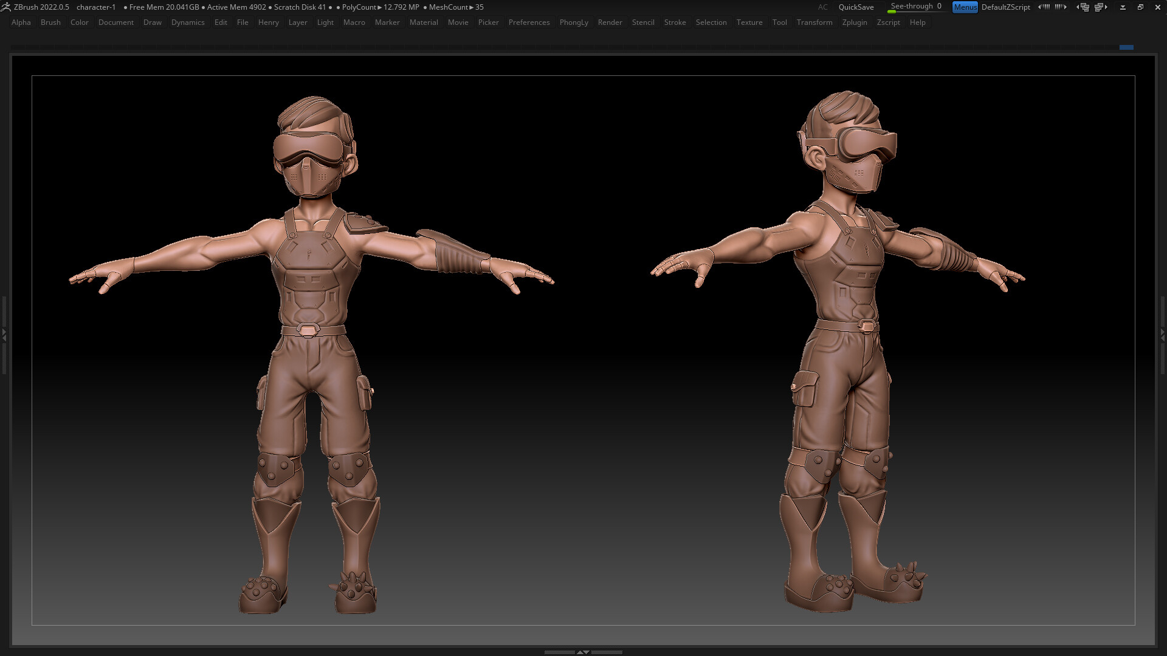Switch to previous UI layout
The width and height of the screenshot is (1167, 656).
[x=1083, y=7]
